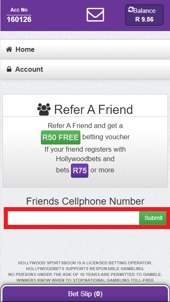Focus the Friends Cellphone Number field

pyautogui.click(x=73, y=218)
